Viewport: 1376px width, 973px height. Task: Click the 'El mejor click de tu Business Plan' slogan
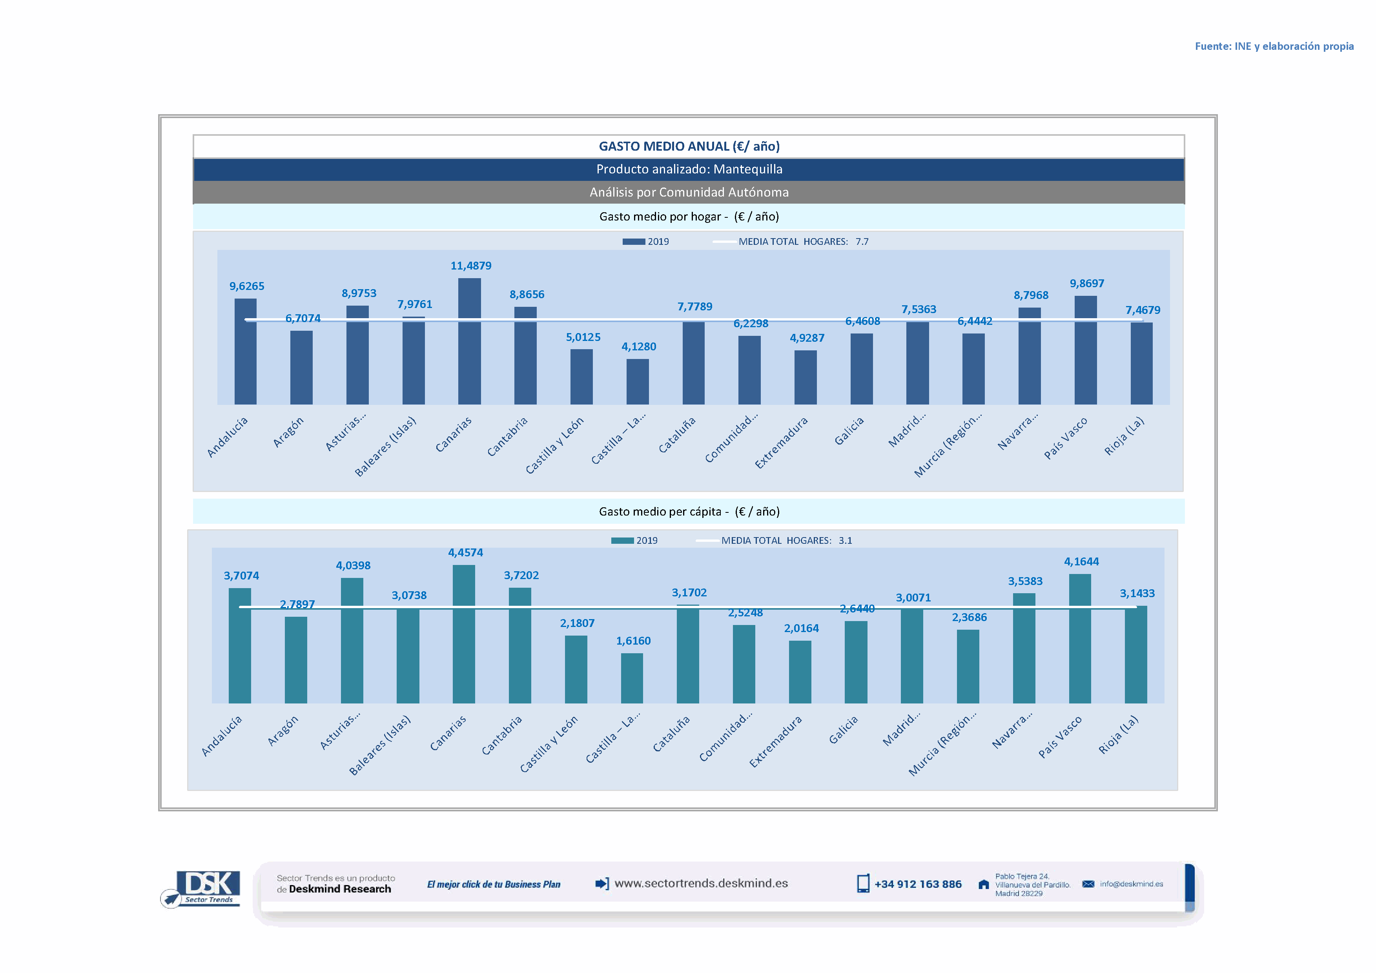pos(493,884)
